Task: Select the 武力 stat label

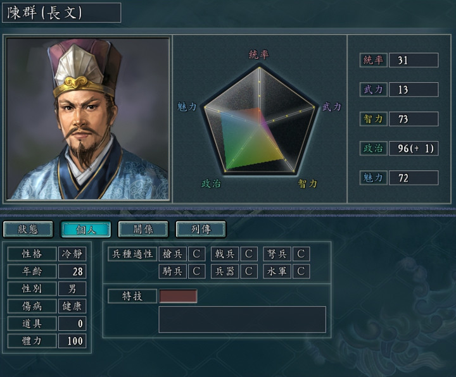Action: pos(374,90)
